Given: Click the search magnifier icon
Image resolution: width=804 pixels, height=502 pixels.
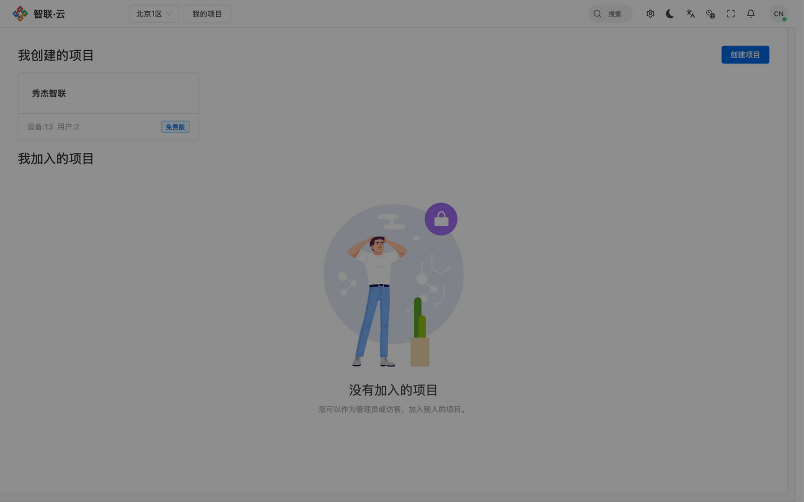Looking at the screenshot, I should pos(597,14).
